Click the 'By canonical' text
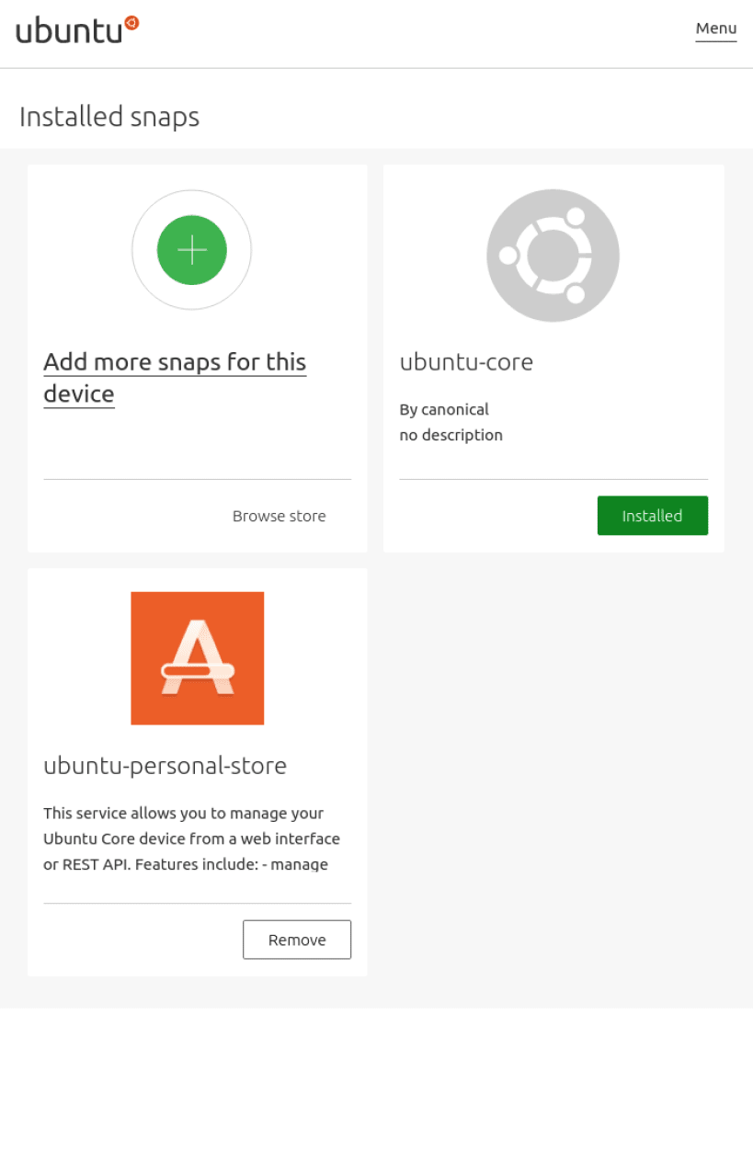Image resolution: width=753 pixels, height=1174 pixels. 444,409
